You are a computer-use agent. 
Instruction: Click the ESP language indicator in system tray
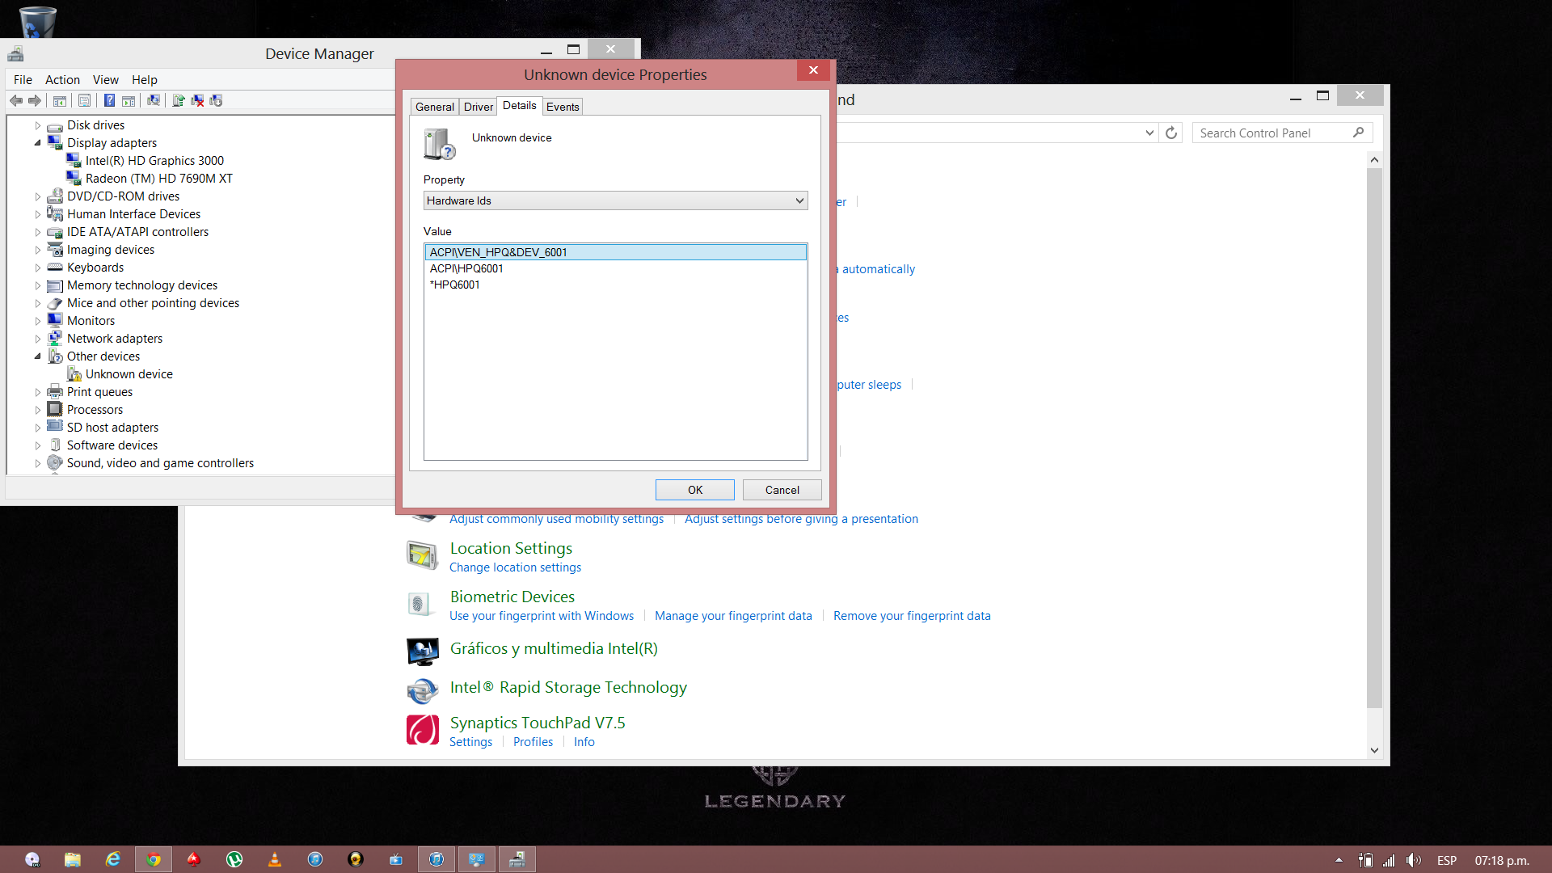coord(1447,860)
